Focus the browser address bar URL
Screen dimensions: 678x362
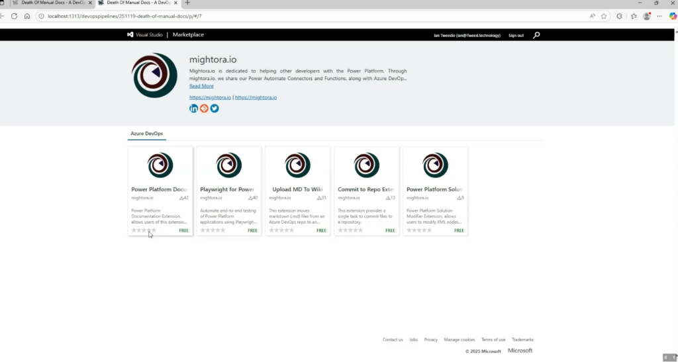[124, 16]
